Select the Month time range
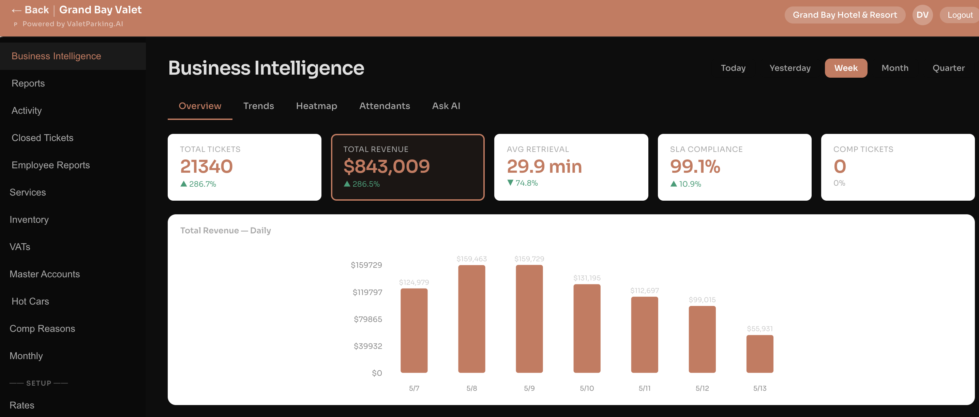Screen dimensions: 979x417 pos(895,68)
